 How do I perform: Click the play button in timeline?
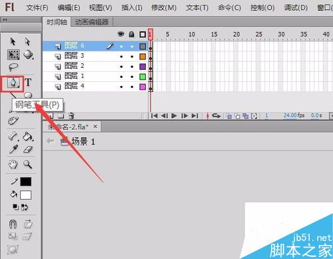click(x=174, y=116)
